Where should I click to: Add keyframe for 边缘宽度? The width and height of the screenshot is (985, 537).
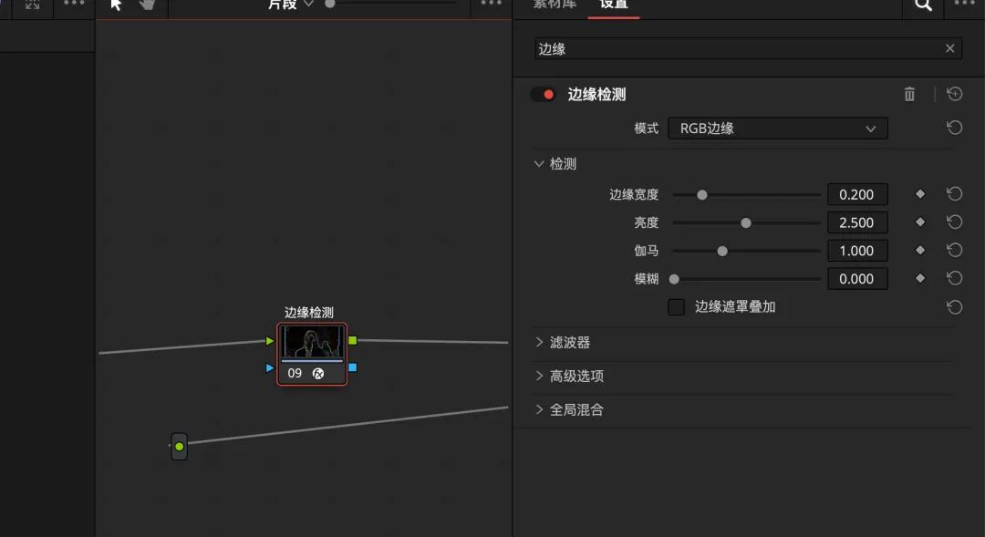point(919,194)
